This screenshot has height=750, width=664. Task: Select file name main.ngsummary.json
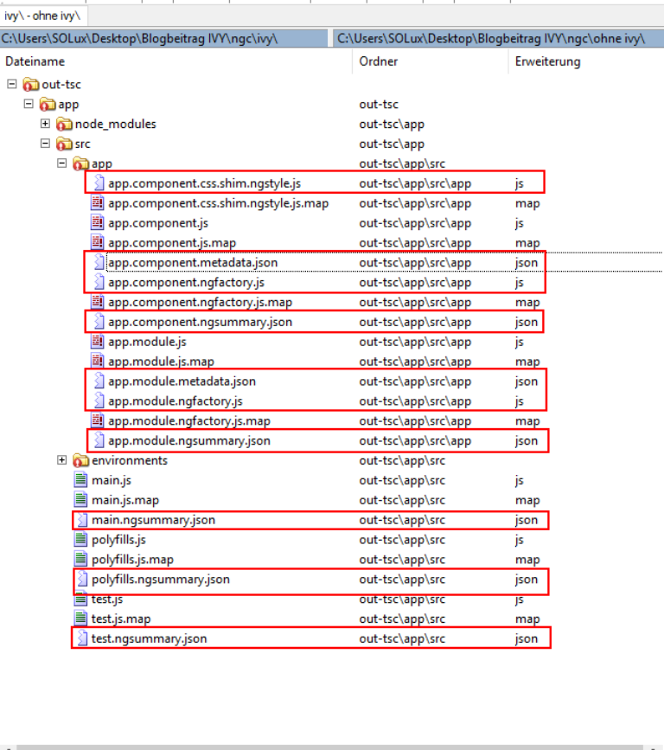(x=153, y=521)
